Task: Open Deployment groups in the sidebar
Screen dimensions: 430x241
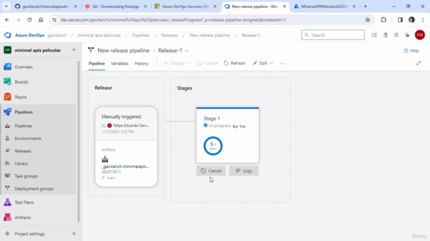Action: point(34,189)
